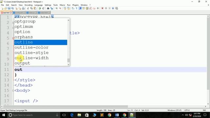Open the Plugins menu

click(x=75, y=5)
